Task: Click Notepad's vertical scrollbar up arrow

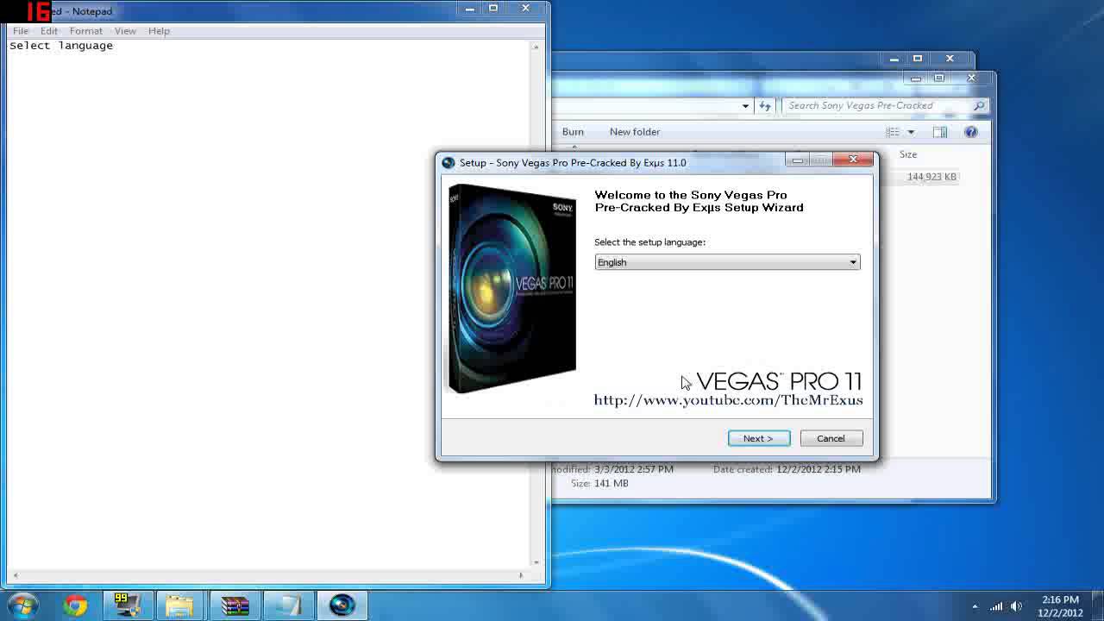Action: coord(536,47)
